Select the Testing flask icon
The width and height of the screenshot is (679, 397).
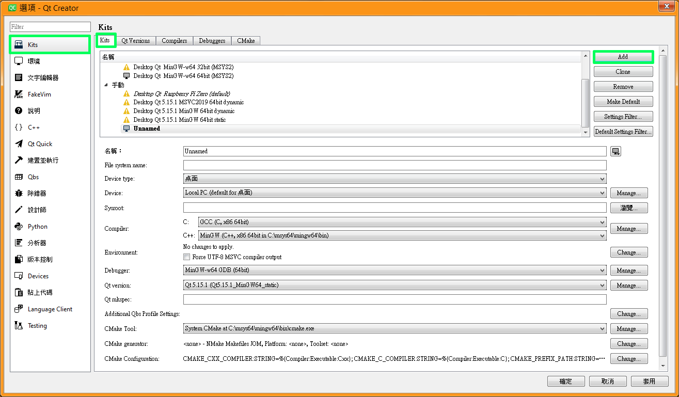coord(19,326)
